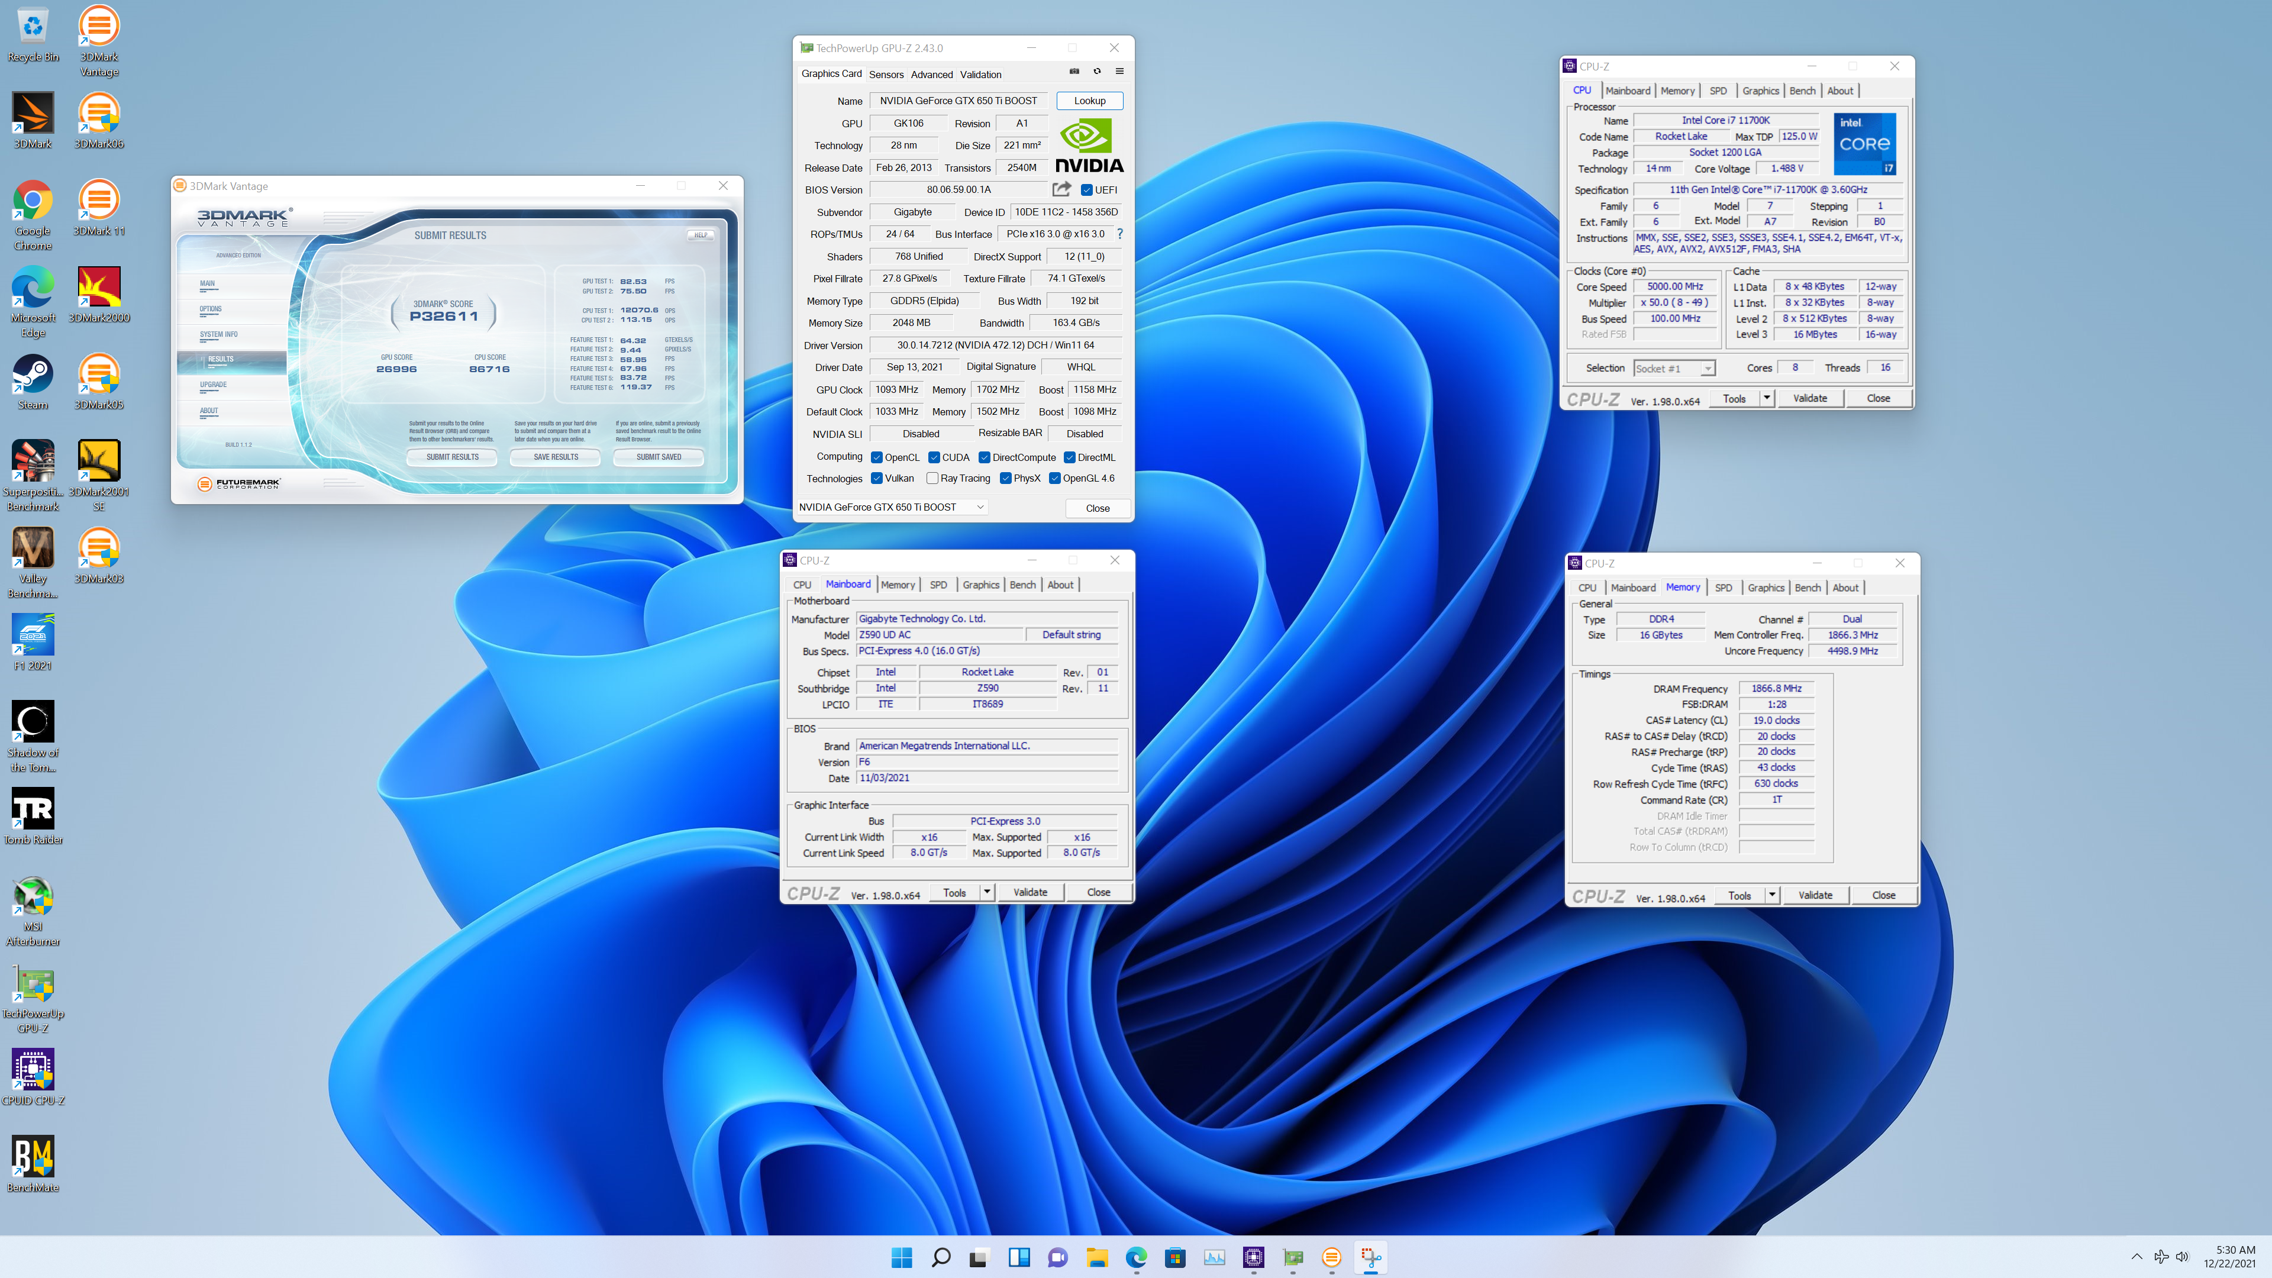Screen dimensions: 2272x1278
Task: Open Graphics tab in CPU-Z Memory window
Action: (x=1766, y=588)
